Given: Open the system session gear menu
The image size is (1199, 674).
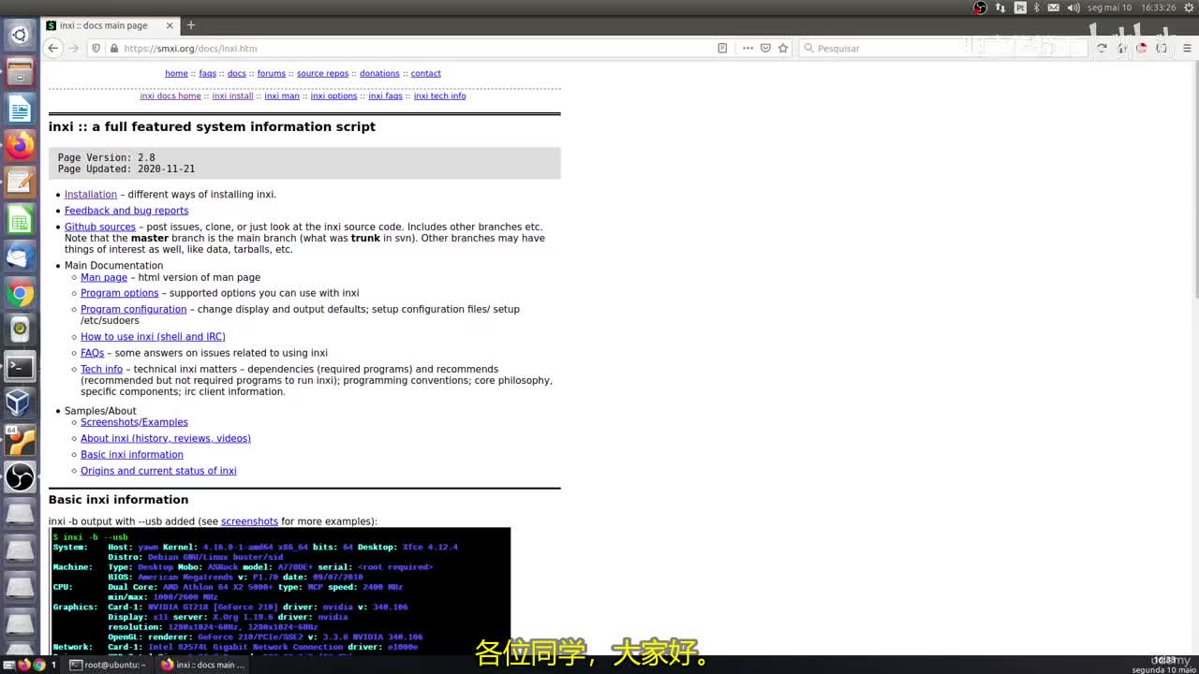Looking at the screenshot, I should (x=1188, y=7).
